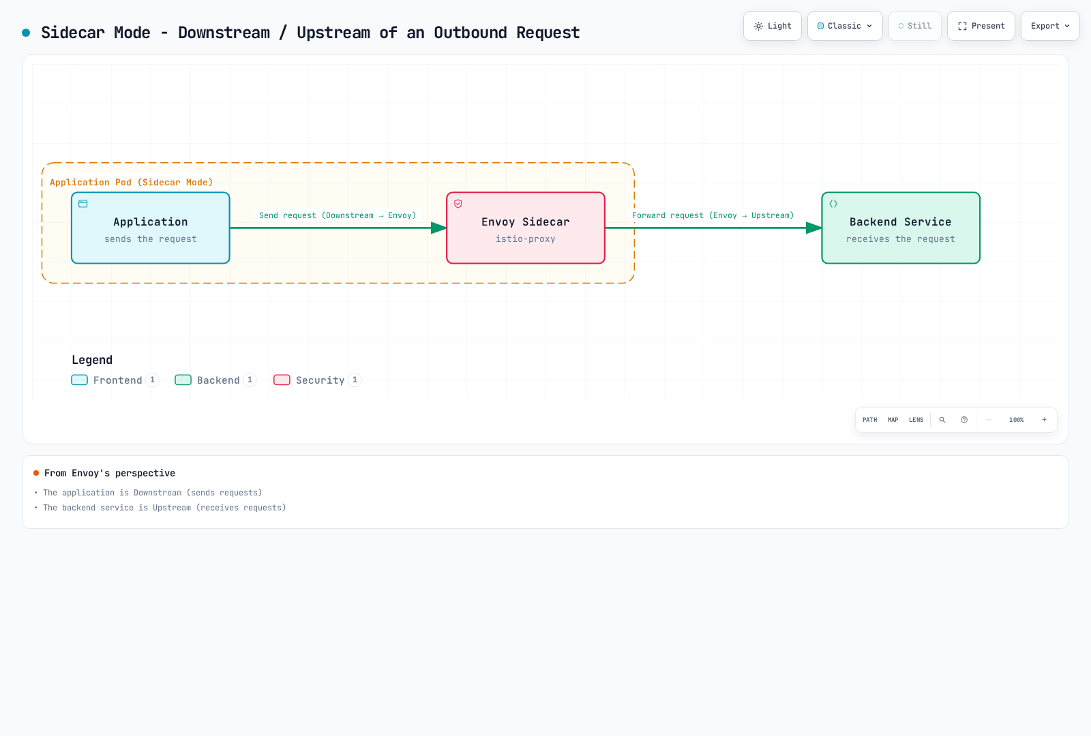Click the fullscreen brackets icon on Present

[962, 26]
